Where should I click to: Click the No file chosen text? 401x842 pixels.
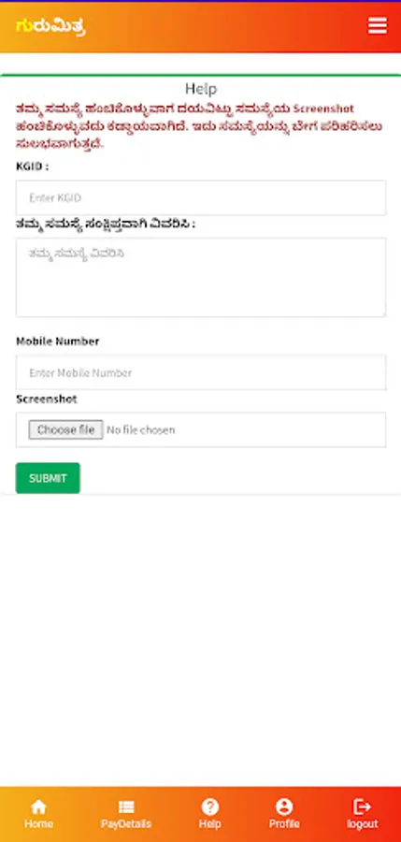[140, 429]
